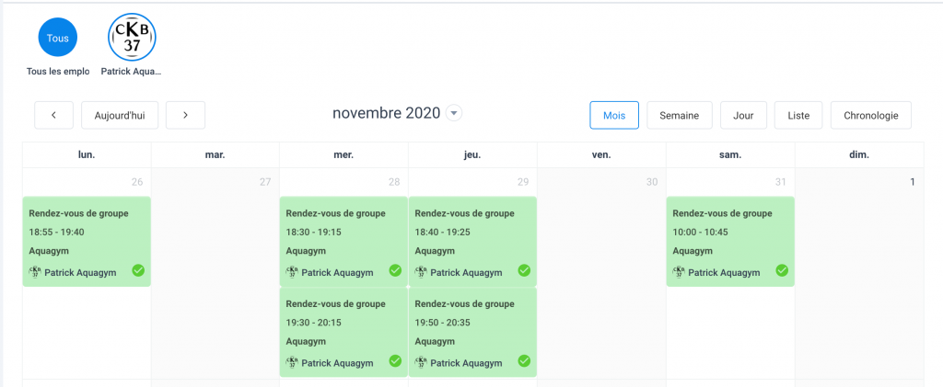The image size is (943, 387).
Task: Go to previous month with left chevron
Action: point(54,115)
